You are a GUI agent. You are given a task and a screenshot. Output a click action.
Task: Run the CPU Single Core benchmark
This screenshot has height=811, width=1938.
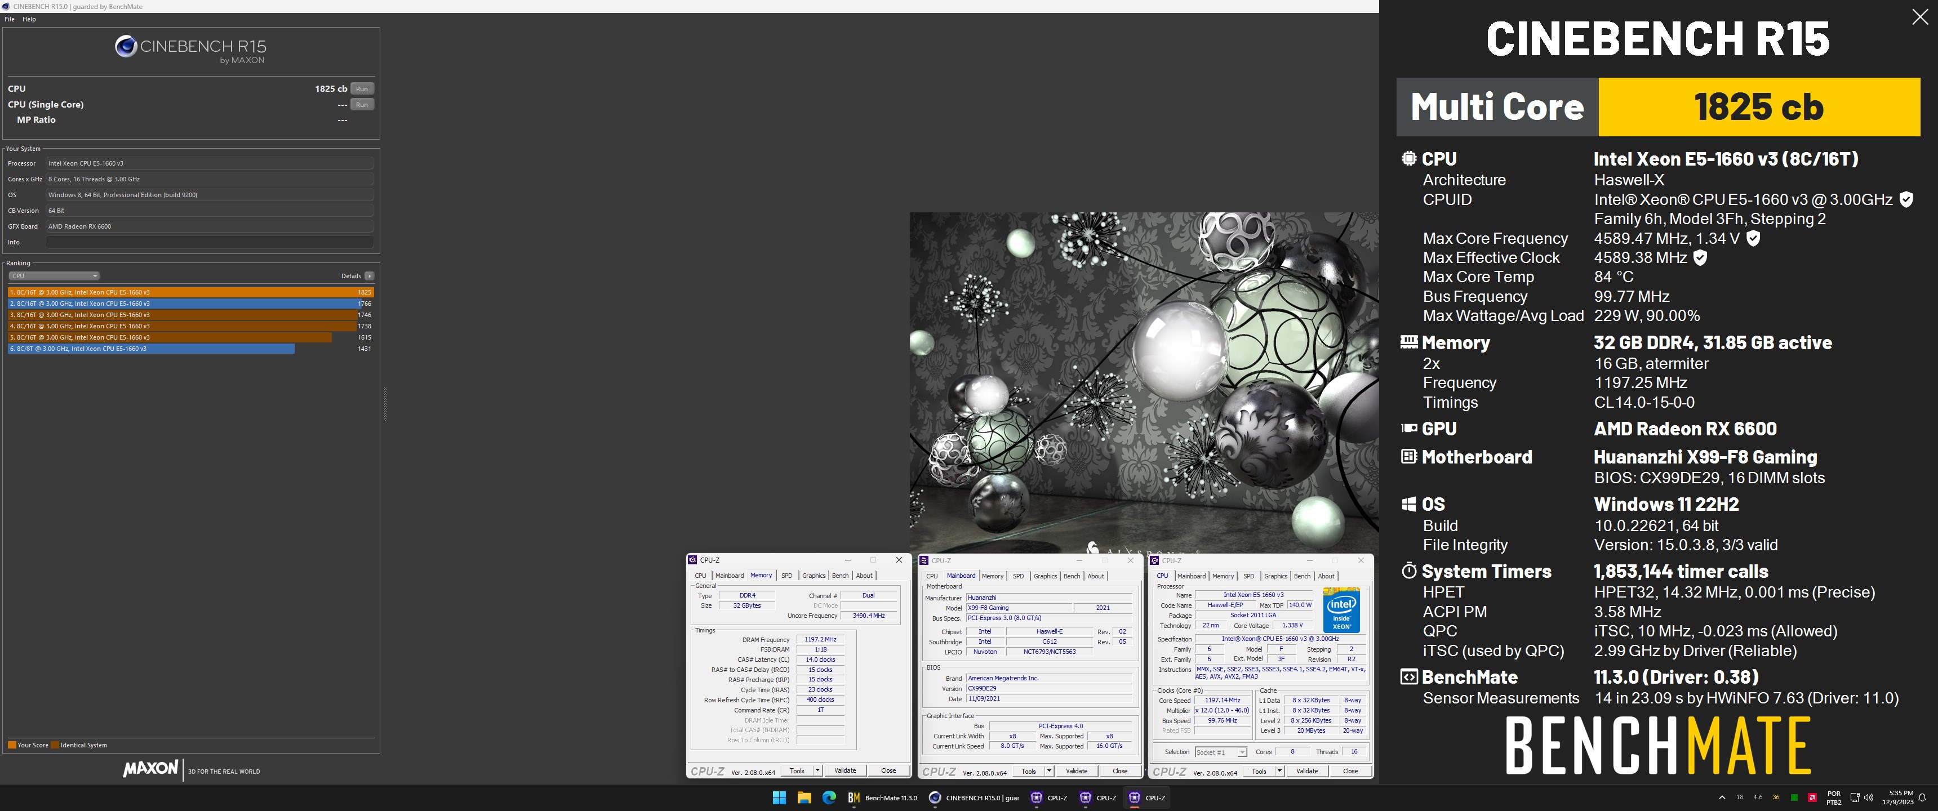(x=362, y=105)
